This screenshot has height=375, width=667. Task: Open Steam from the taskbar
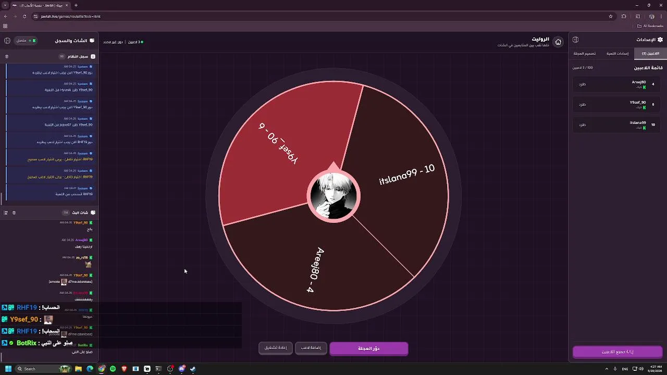point(193,369)
